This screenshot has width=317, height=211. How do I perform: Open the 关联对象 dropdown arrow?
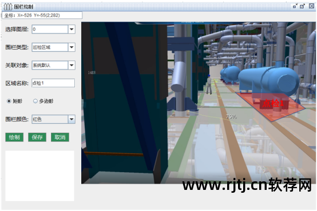(72, 65)
